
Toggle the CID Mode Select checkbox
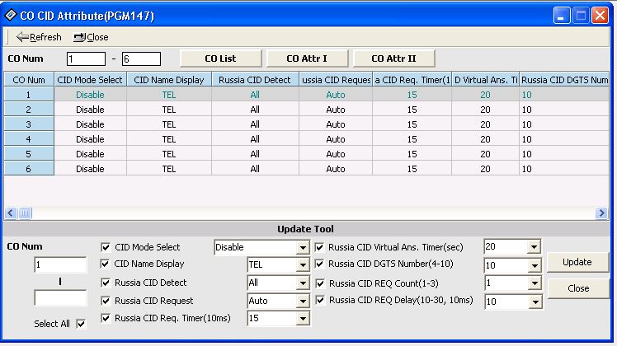click(106, 247)
